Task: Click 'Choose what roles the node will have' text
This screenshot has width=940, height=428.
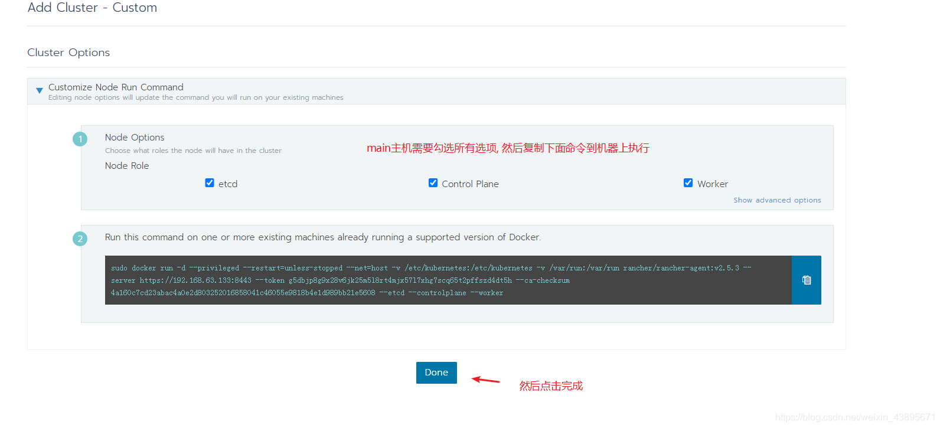Action: click(193, 151)
